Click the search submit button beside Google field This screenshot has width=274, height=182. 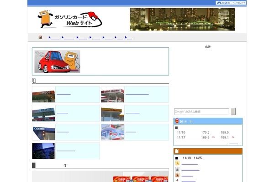coord(233,111)
